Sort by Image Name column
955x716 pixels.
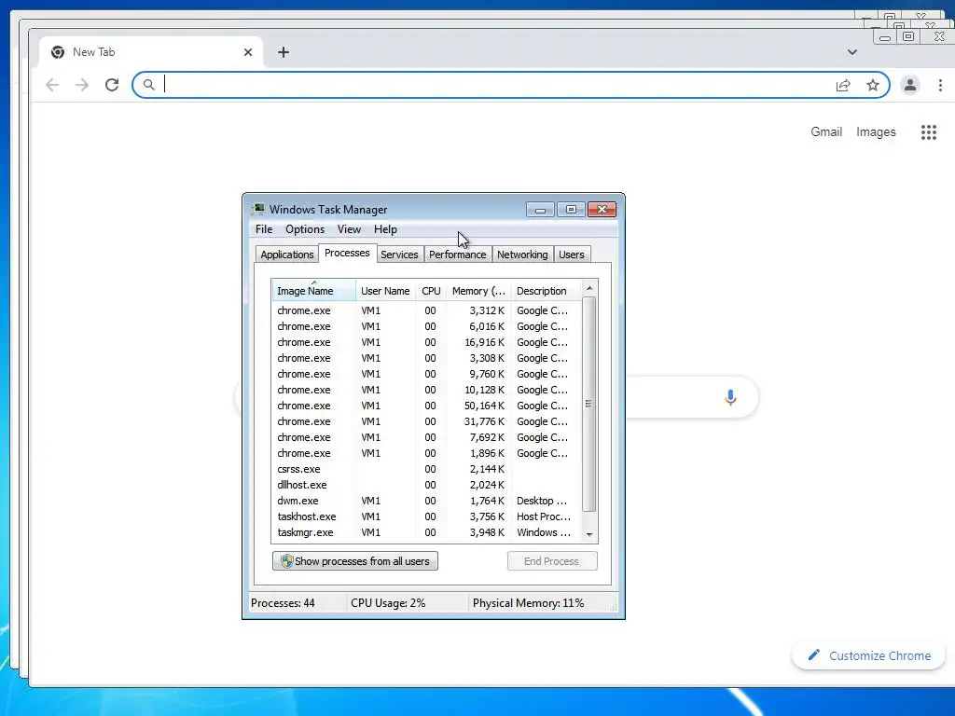(x=313, y=291)
